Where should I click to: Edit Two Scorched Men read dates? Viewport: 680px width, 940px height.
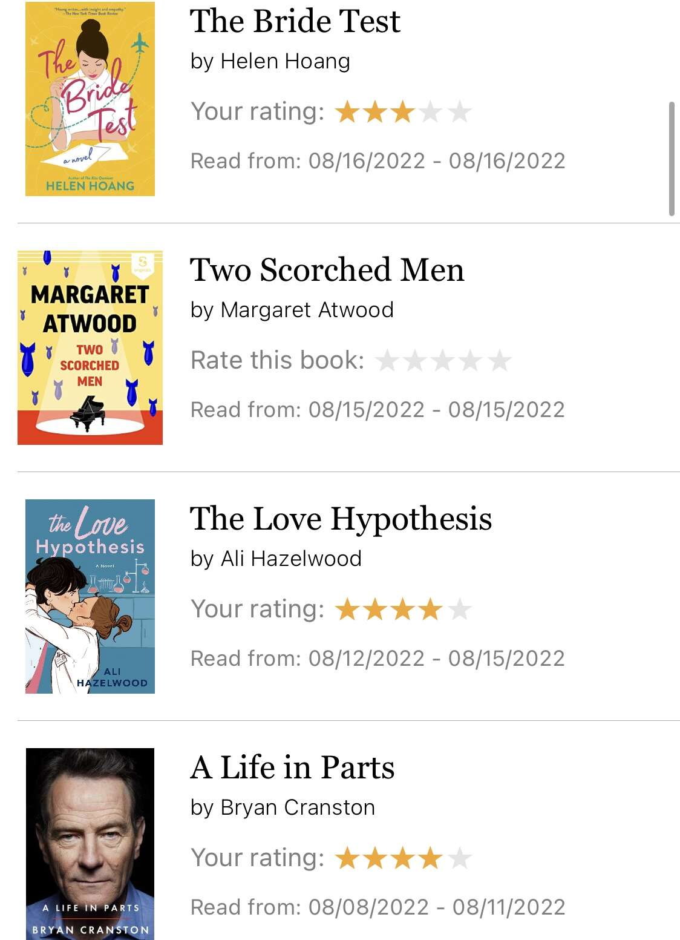click(378, 410)
